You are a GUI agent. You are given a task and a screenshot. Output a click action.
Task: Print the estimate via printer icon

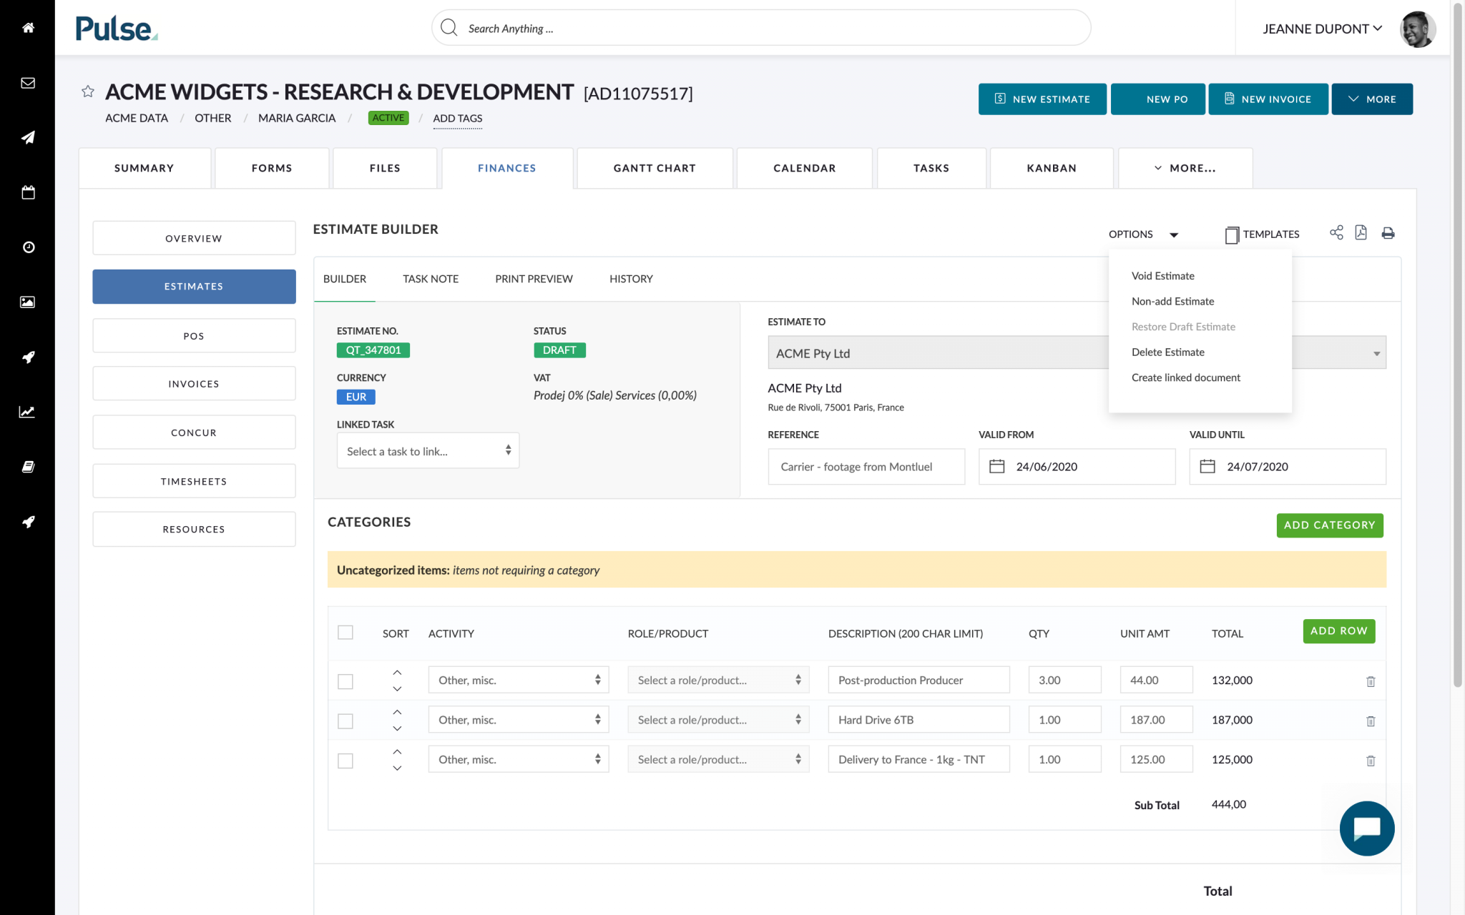coord(1388,233)
